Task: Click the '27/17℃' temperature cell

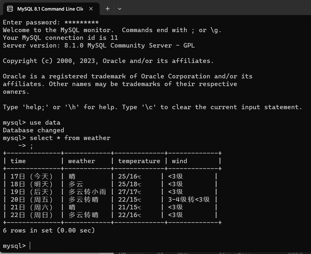Action: pos(129,192)
